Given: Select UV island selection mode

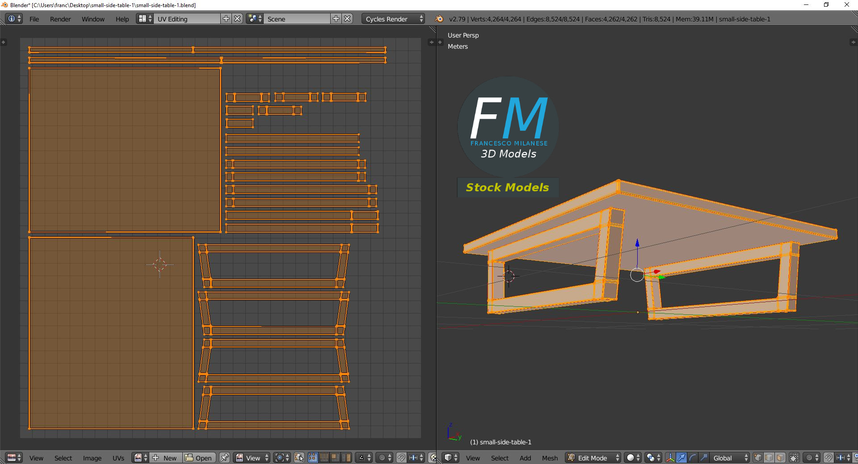Looking at the screenshot, I should coord(346,458).
